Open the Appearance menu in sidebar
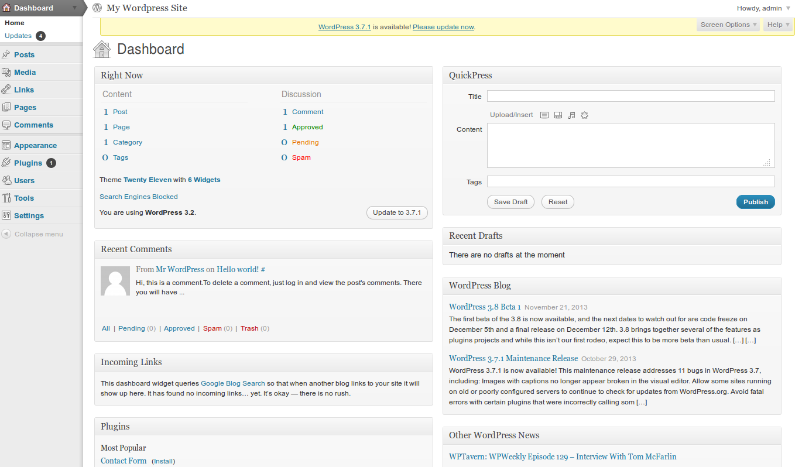Screen dimensions: 802x467 (35, 146)
